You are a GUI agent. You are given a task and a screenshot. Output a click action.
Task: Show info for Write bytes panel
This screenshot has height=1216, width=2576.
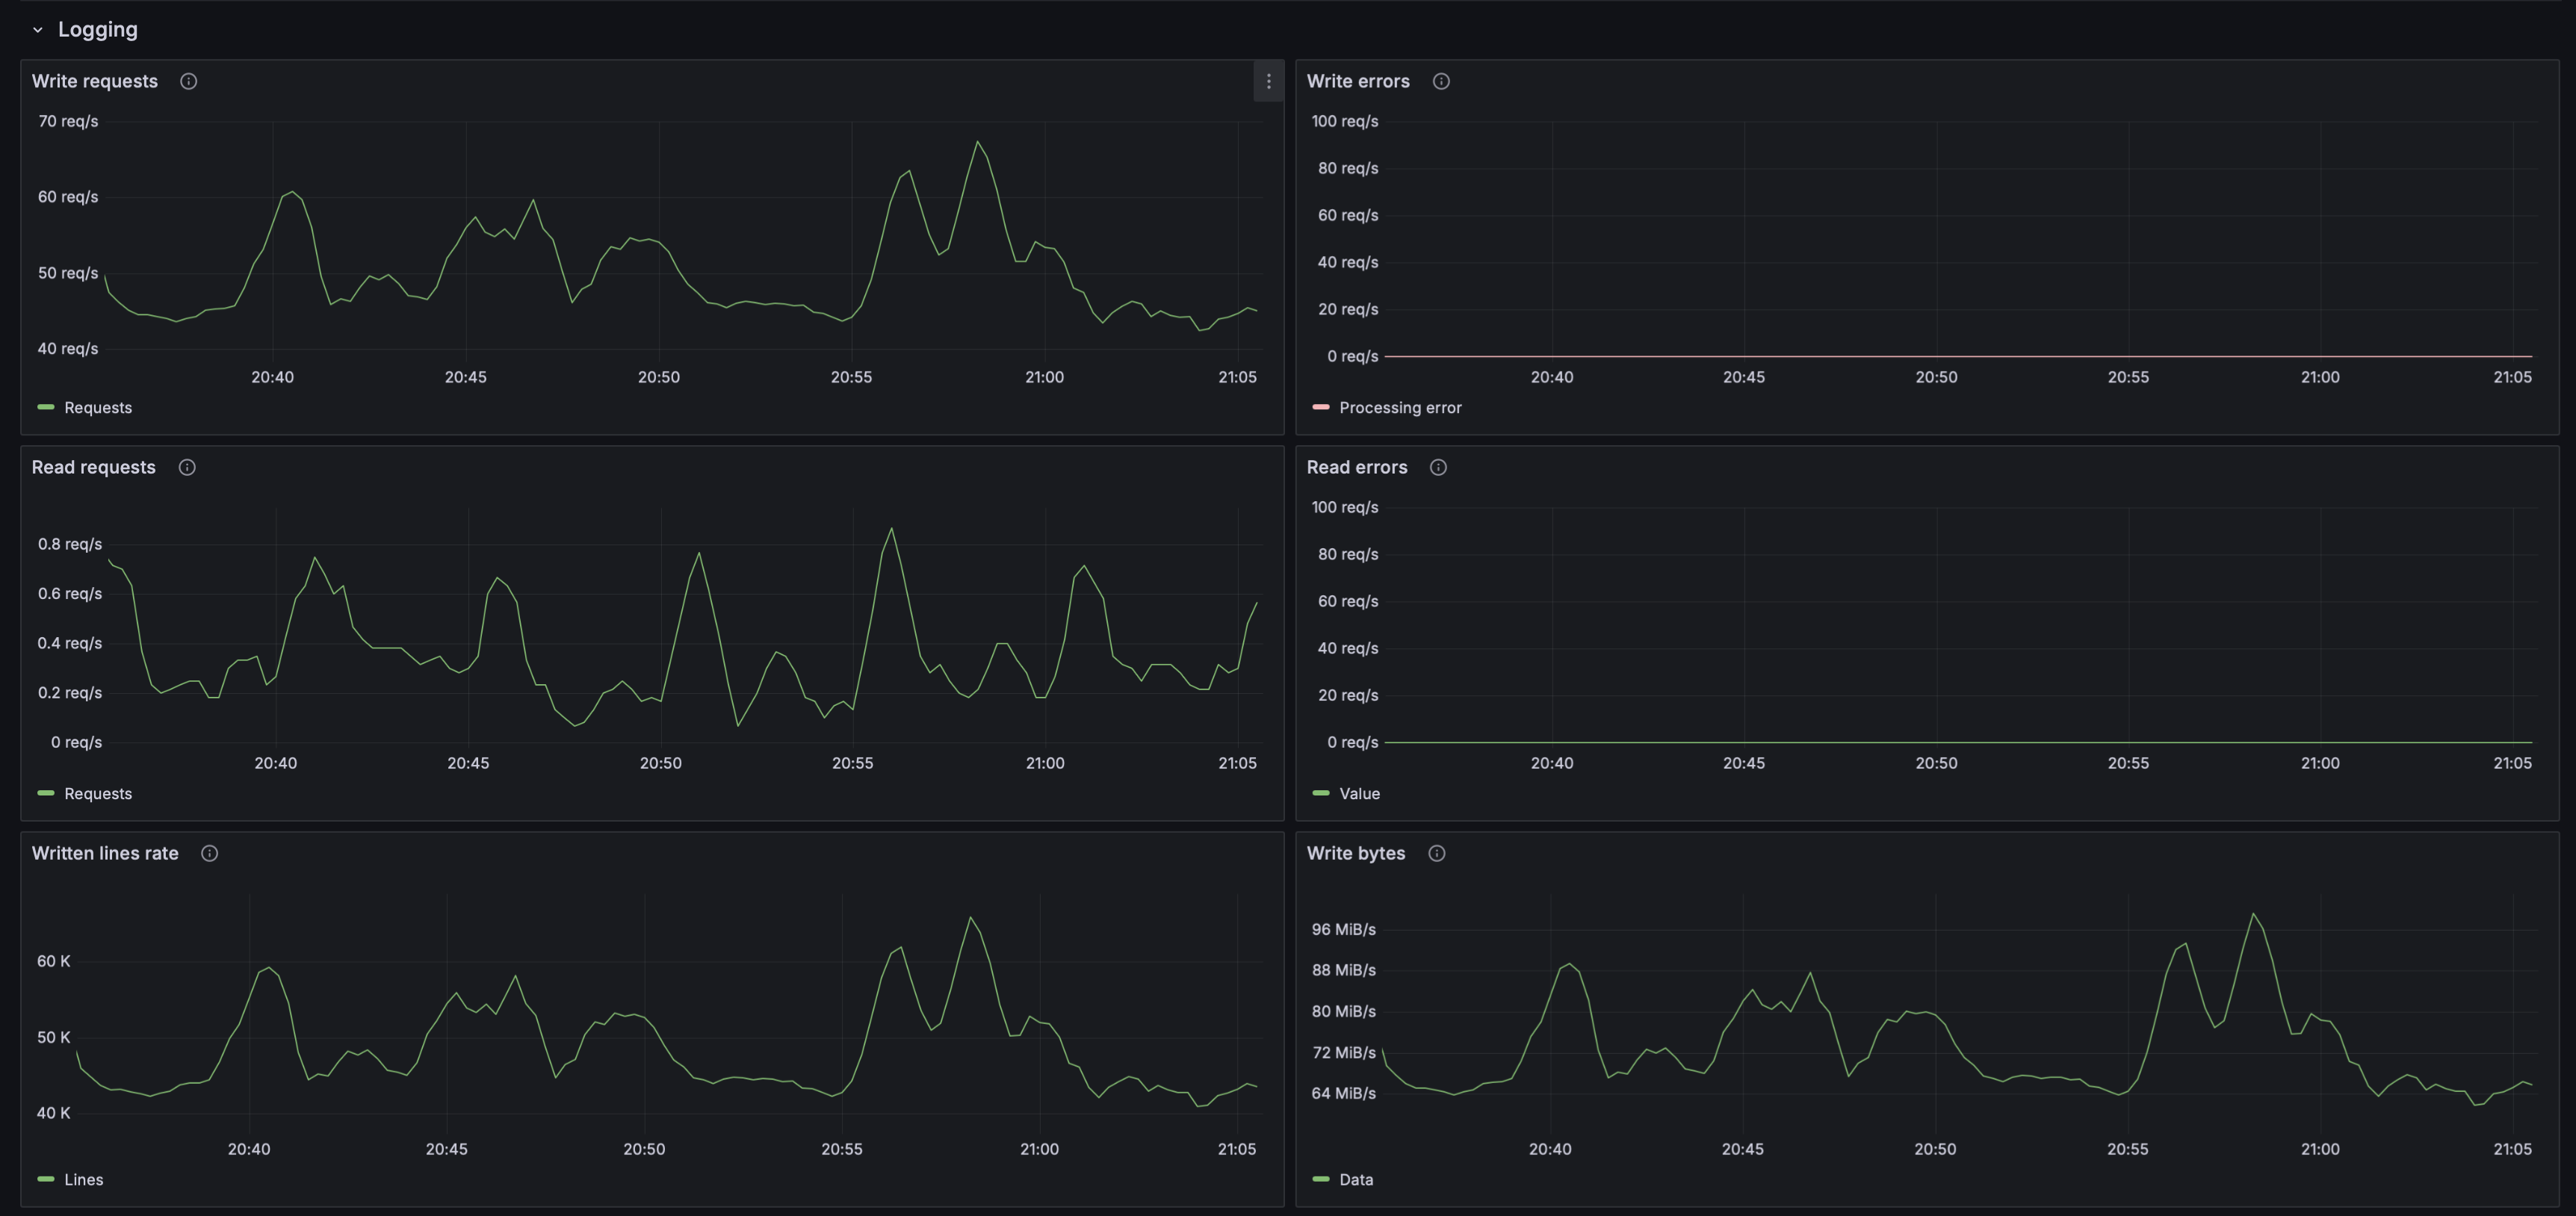tap(1437, 853)
